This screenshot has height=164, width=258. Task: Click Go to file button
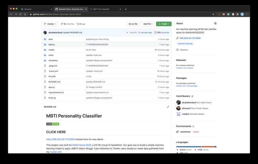tap(133, 24)
